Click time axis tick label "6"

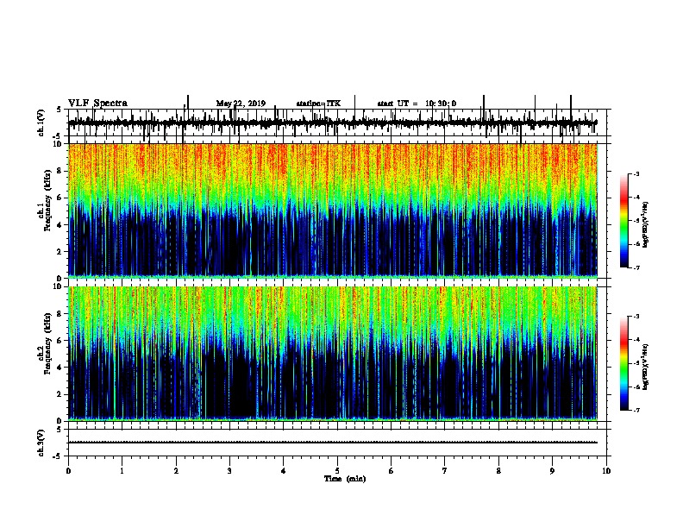point(392,471)
